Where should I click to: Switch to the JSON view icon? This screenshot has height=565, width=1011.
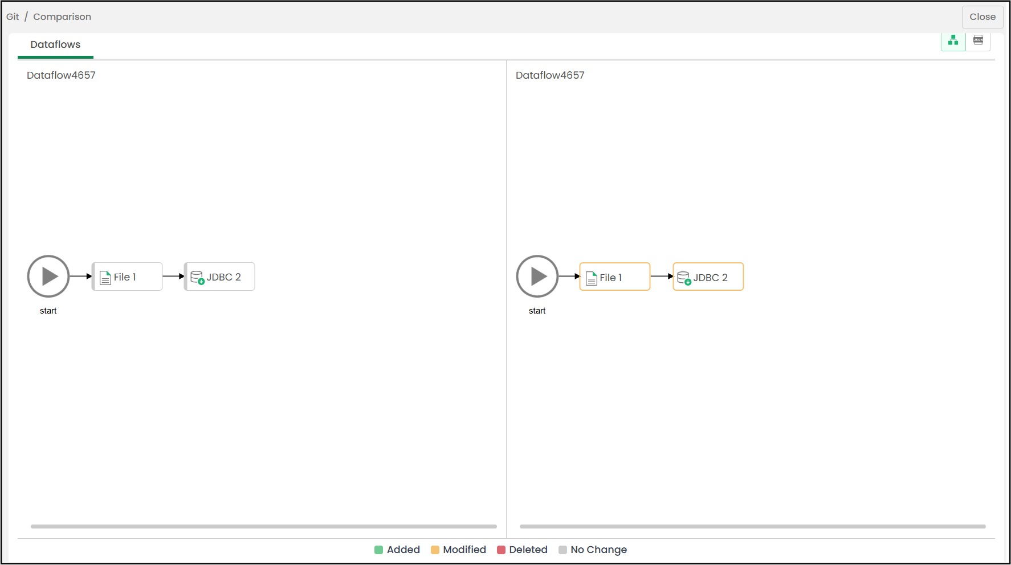click(x=978, y=40)
